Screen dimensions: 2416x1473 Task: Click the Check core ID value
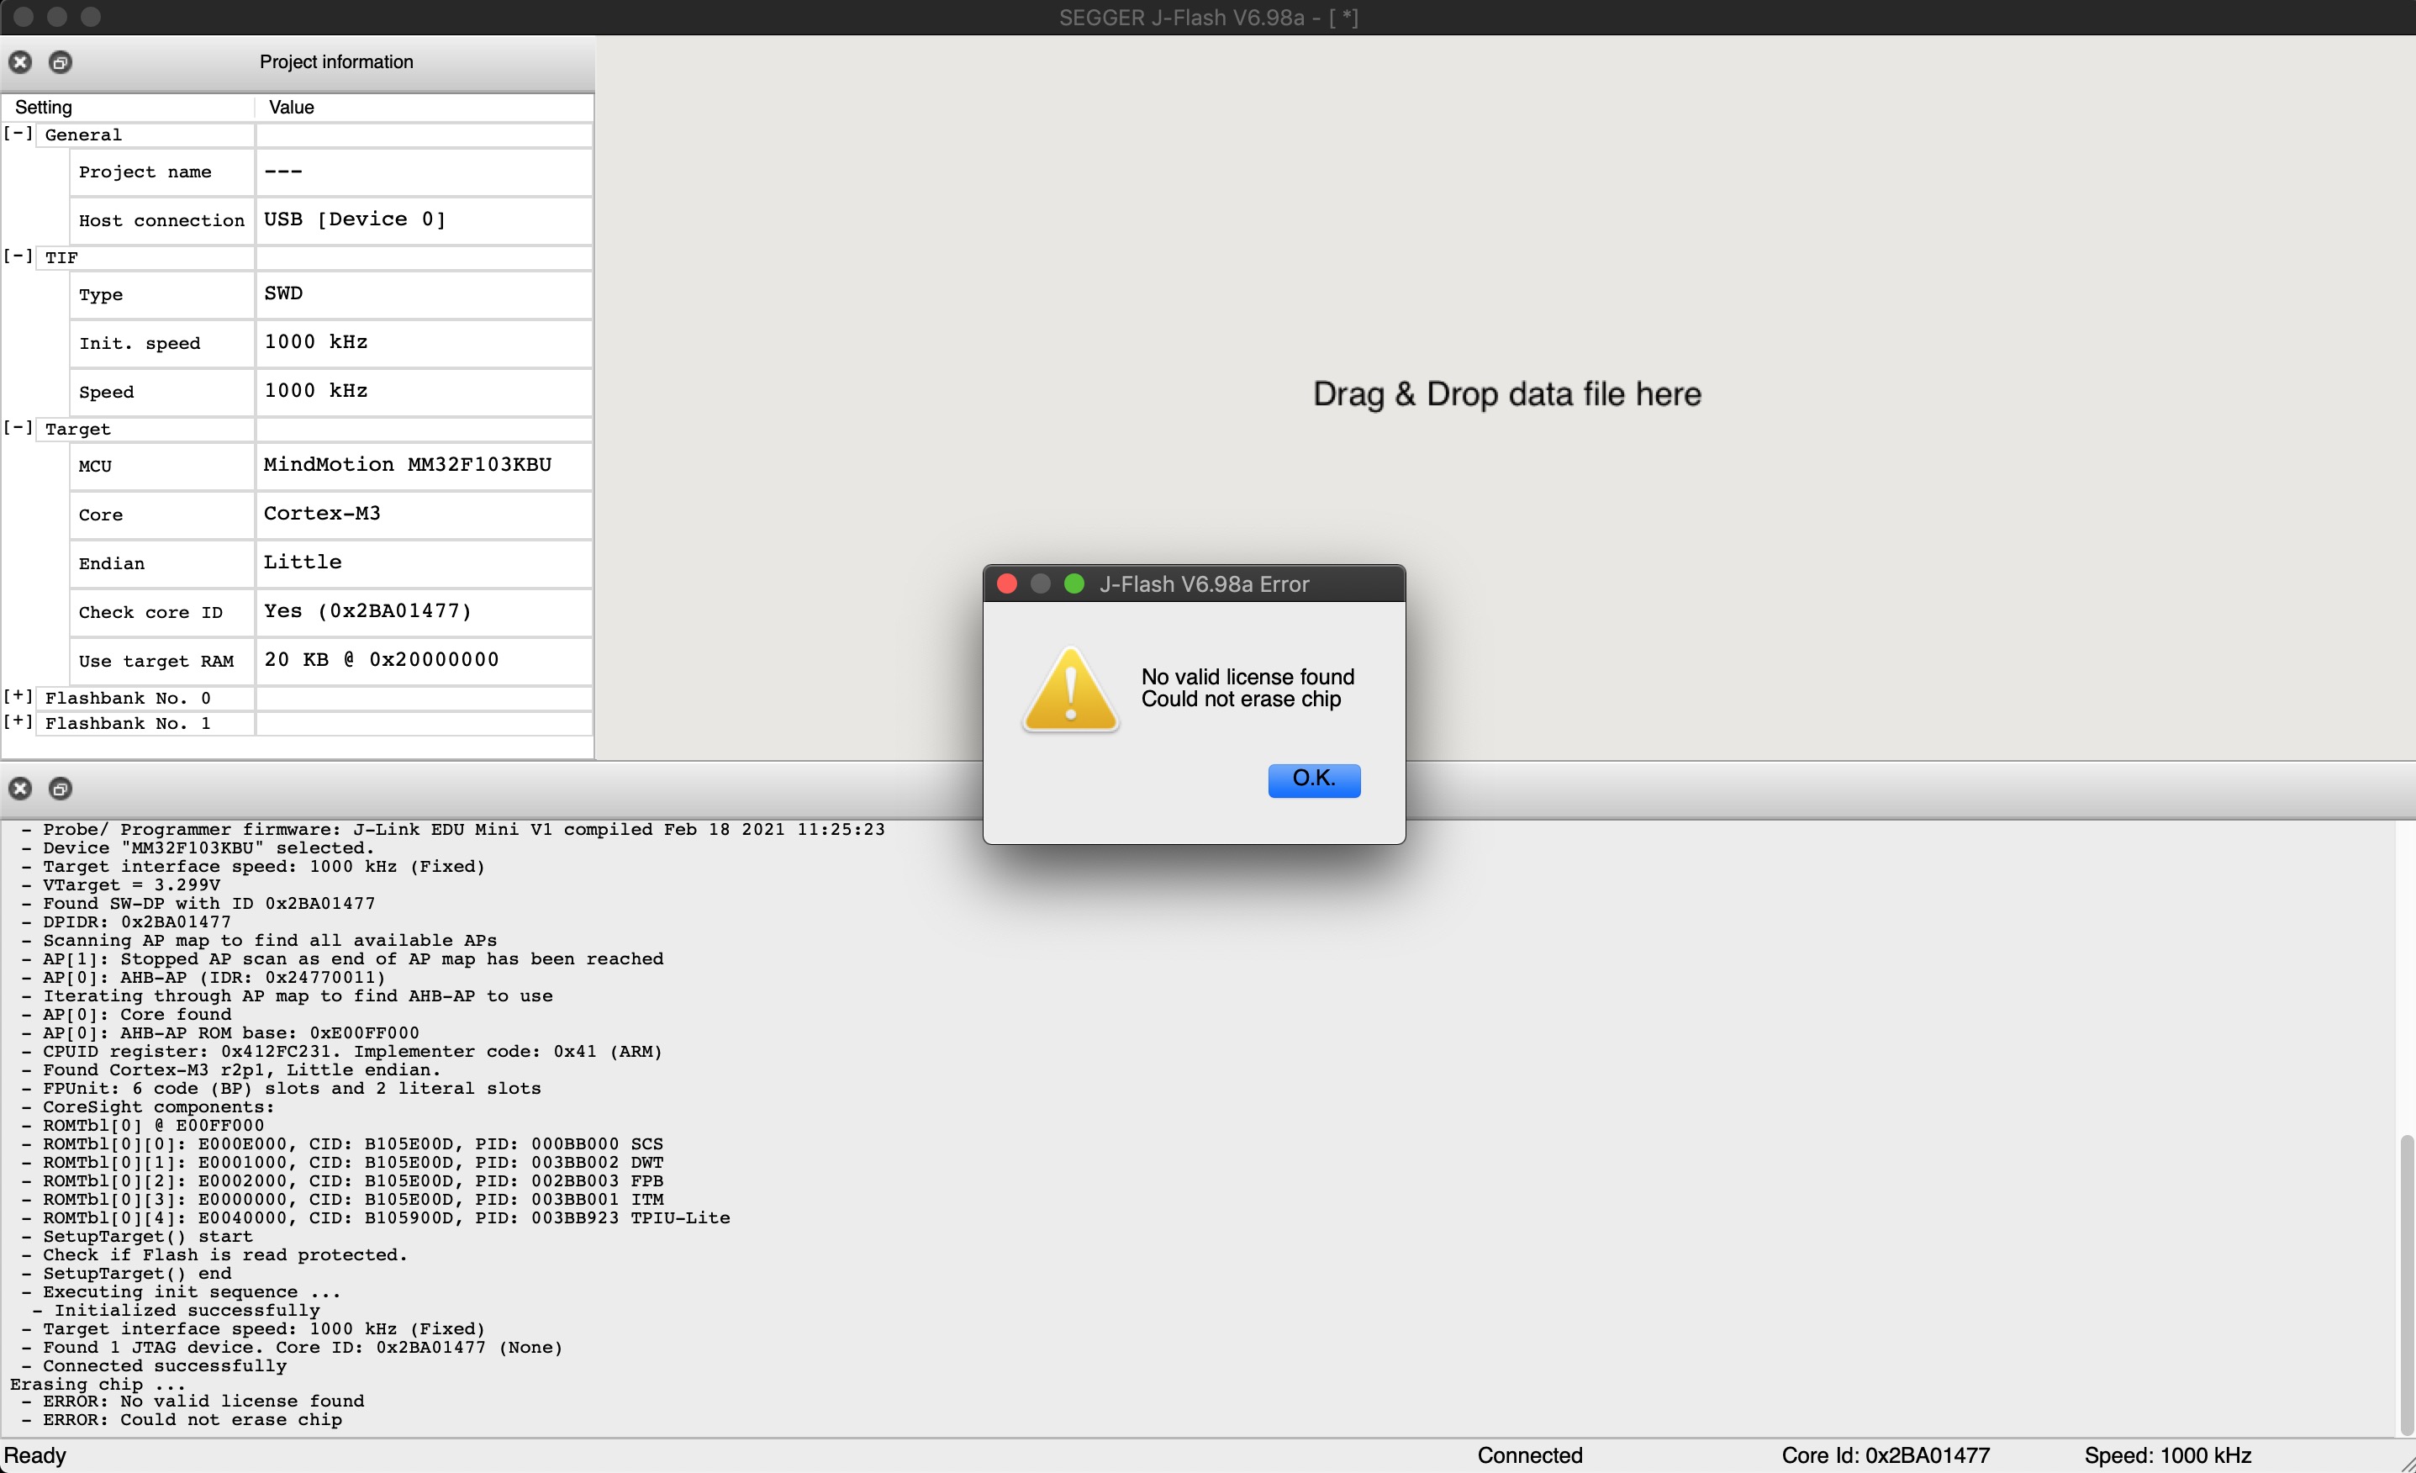coord(424,612)
